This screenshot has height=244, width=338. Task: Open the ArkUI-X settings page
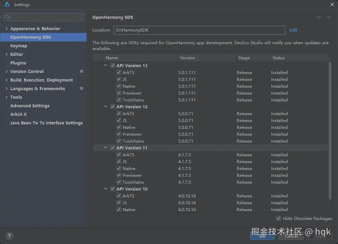pyautogui.click(x=19, y=114)
